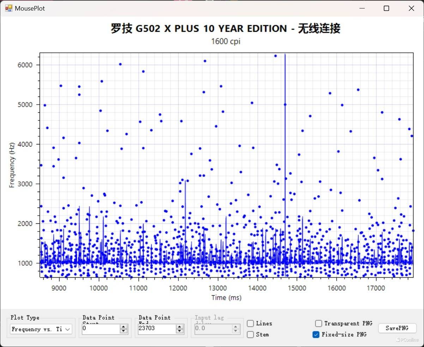Viewport: 424px width, 347px height.
Task: Uncheck the Fixed-size PNG option
Action: (316, 334)
